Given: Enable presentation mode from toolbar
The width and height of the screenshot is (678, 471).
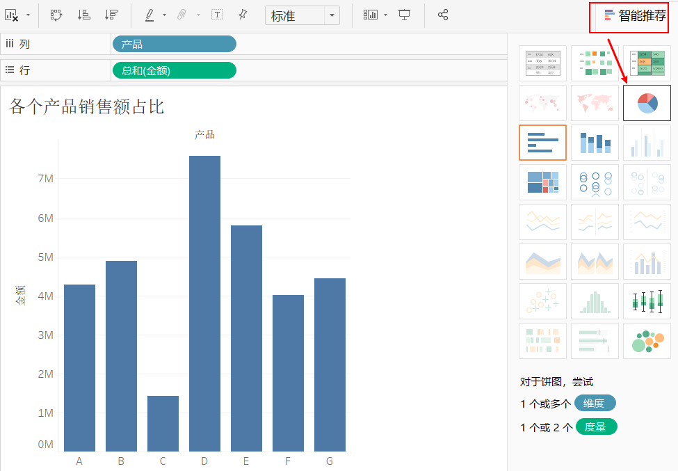Looking at the screenshot, I should click(x=404, y=15).
